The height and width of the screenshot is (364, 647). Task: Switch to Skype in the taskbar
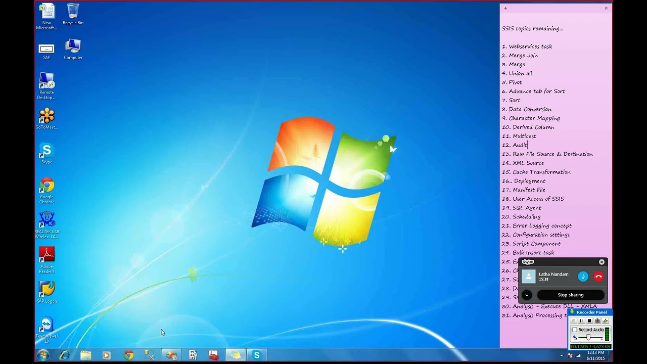[x=257, y=355]
